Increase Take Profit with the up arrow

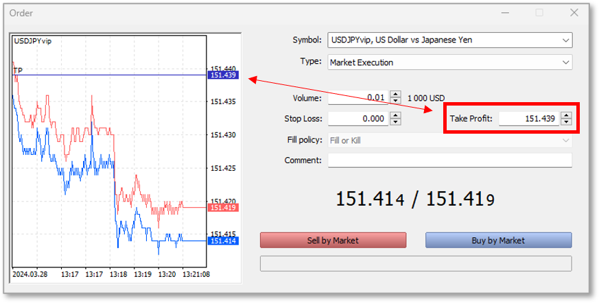pyautogui.click(x=566, y=115)
